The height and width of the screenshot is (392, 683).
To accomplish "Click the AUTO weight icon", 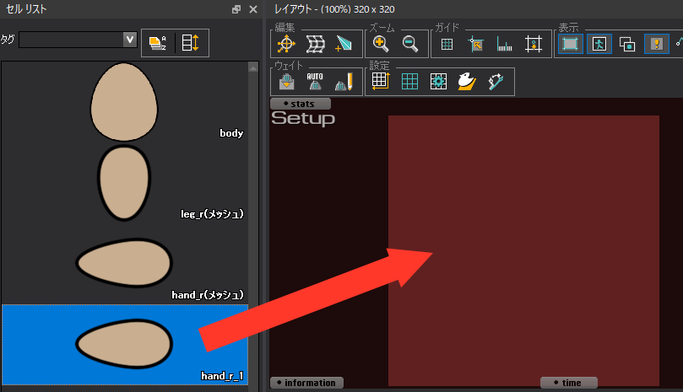I will point(315,82).
